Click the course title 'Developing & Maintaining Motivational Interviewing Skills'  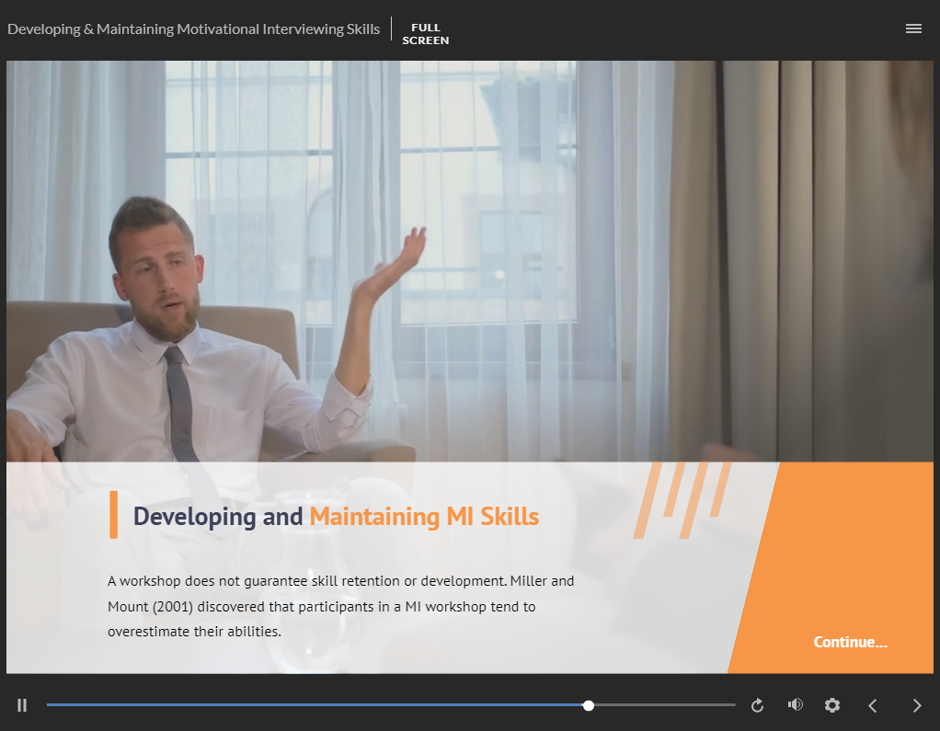click(x=194, y=29)
